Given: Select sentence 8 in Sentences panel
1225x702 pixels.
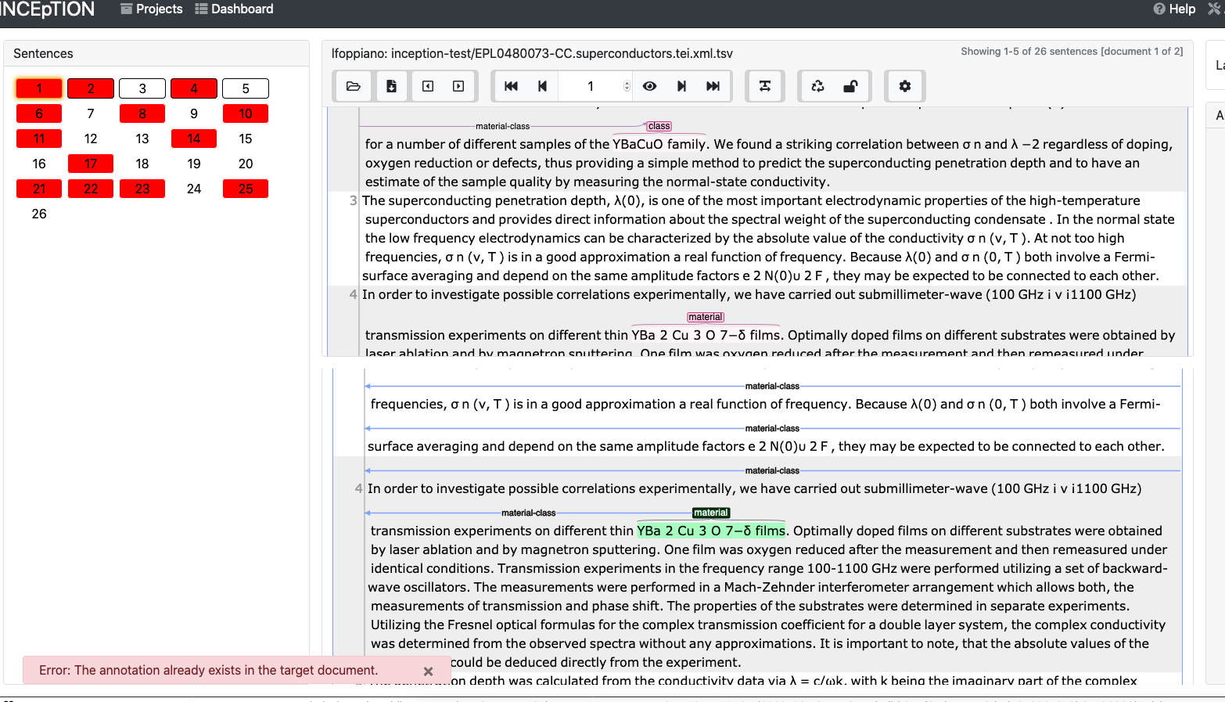Looking at the screenshot, I should (142, 113).
